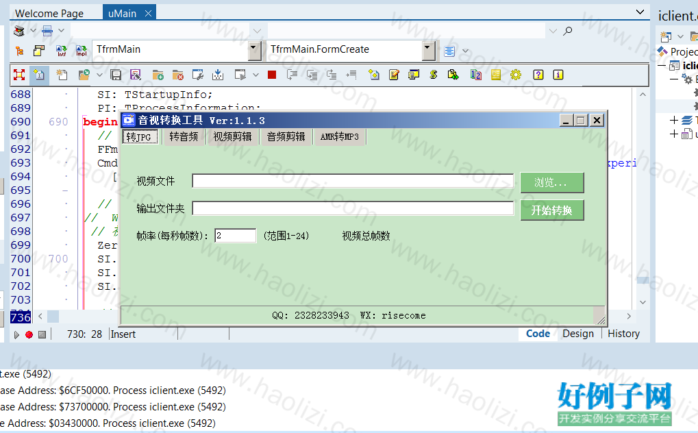Screen dimensions: 698x433
Task: Select the 转JPG tab in the converter window
Action: [139, 137]
